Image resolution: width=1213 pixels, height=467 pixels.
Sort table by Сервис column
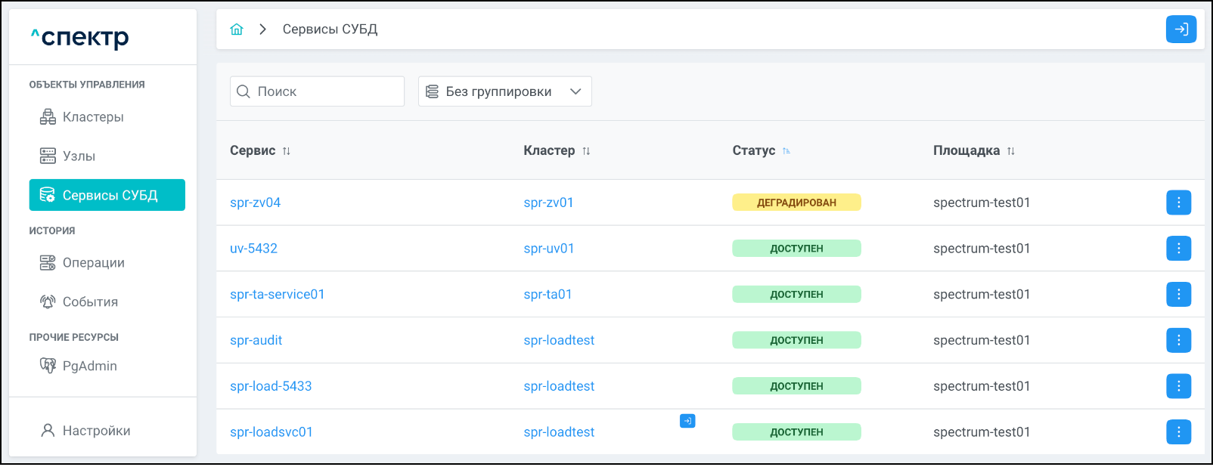coord(286,151)
